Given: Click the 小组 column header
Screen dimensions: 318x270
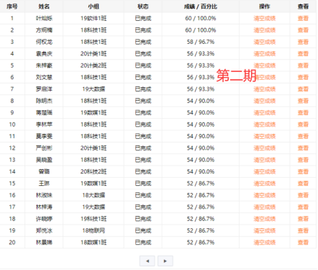Looking at the screenshot, I should [x=94, y=6].
